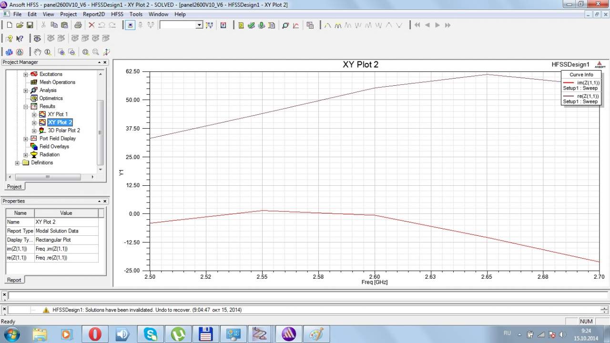Click the Open folder toolbar icon

[x=20, y=25]
